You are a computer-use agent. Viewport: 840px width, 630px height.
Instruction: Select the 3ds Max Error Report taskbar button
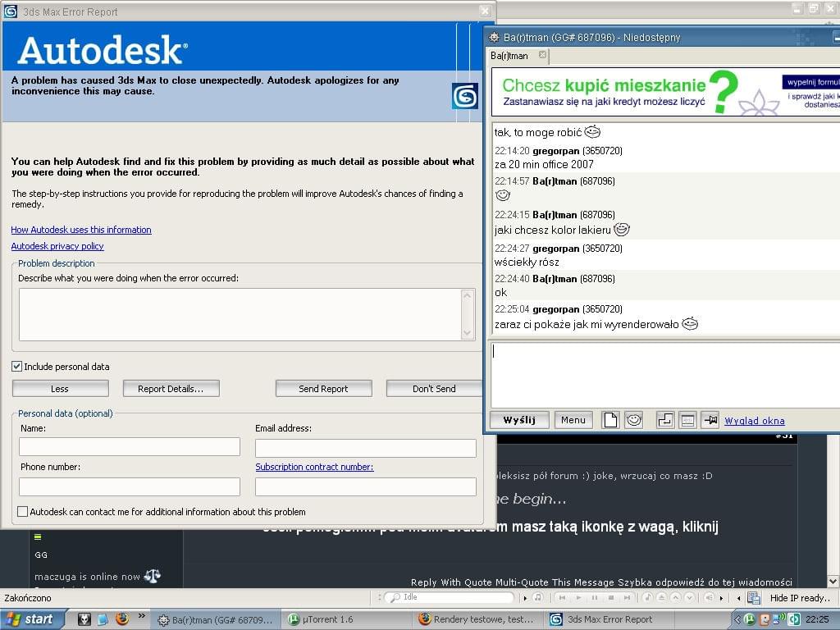610,620
